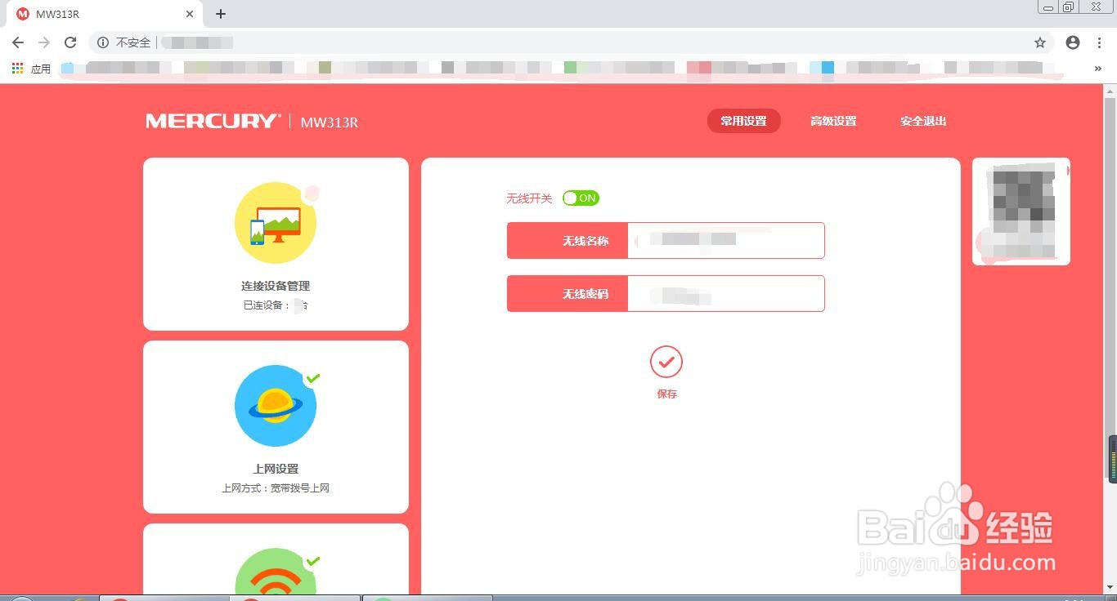Click the MERCURY logo
Image resolution: width=1117 pixels, height=601 pixels.
point(213,121)
